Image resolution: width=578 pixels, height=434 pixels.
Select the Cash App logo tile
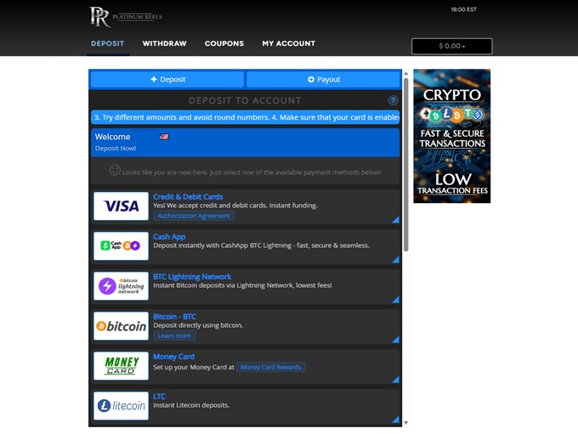[x=121, y=245]
